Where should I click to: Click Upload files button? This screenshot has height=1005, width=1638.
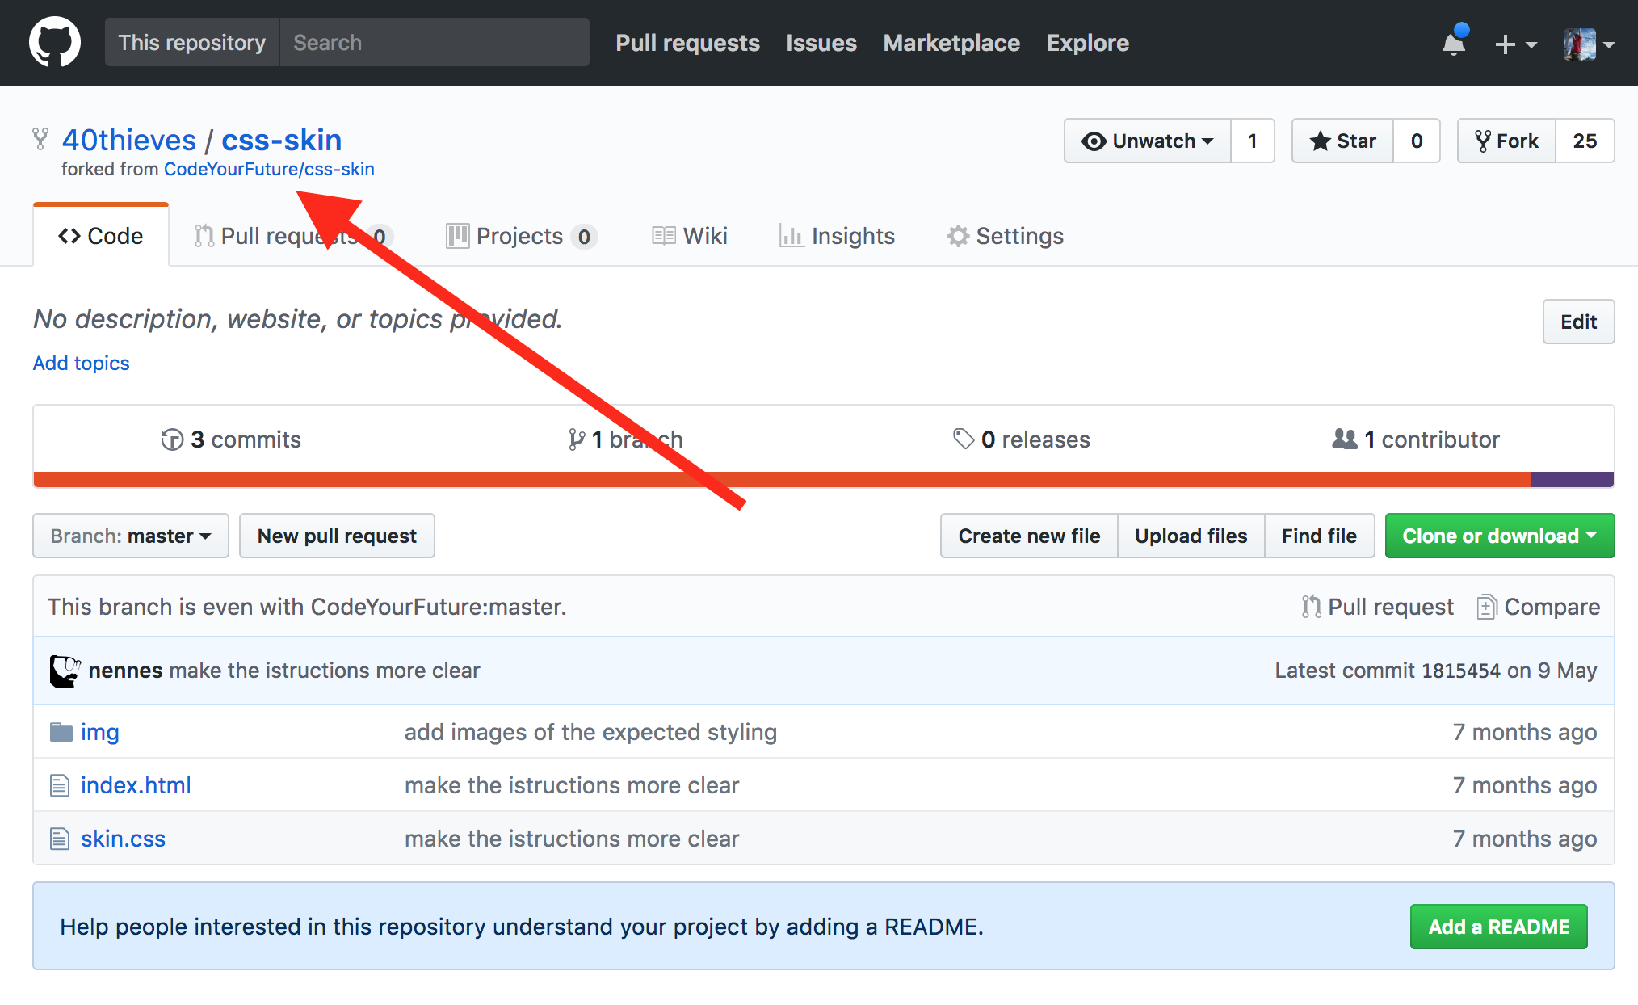point(1191,536)
